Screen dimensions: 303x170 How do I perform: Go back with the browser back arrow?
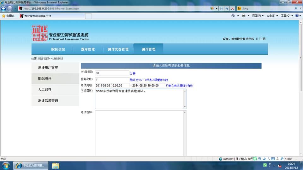(x=3, y=8)
